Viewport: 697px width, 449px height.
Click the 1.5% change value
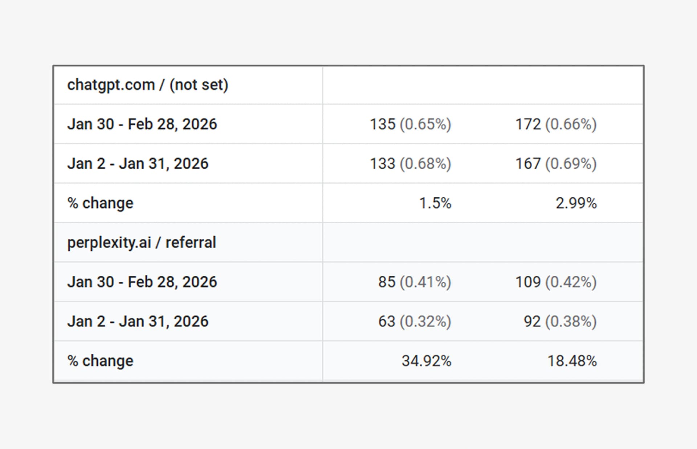point(435,203)
